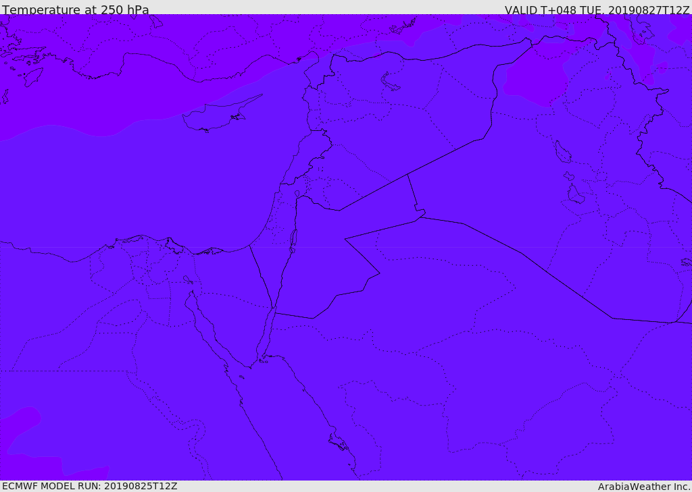Select Lake Assad in northern Syria
The height and width of the screenshot is (492, 692).
[389, 82]
